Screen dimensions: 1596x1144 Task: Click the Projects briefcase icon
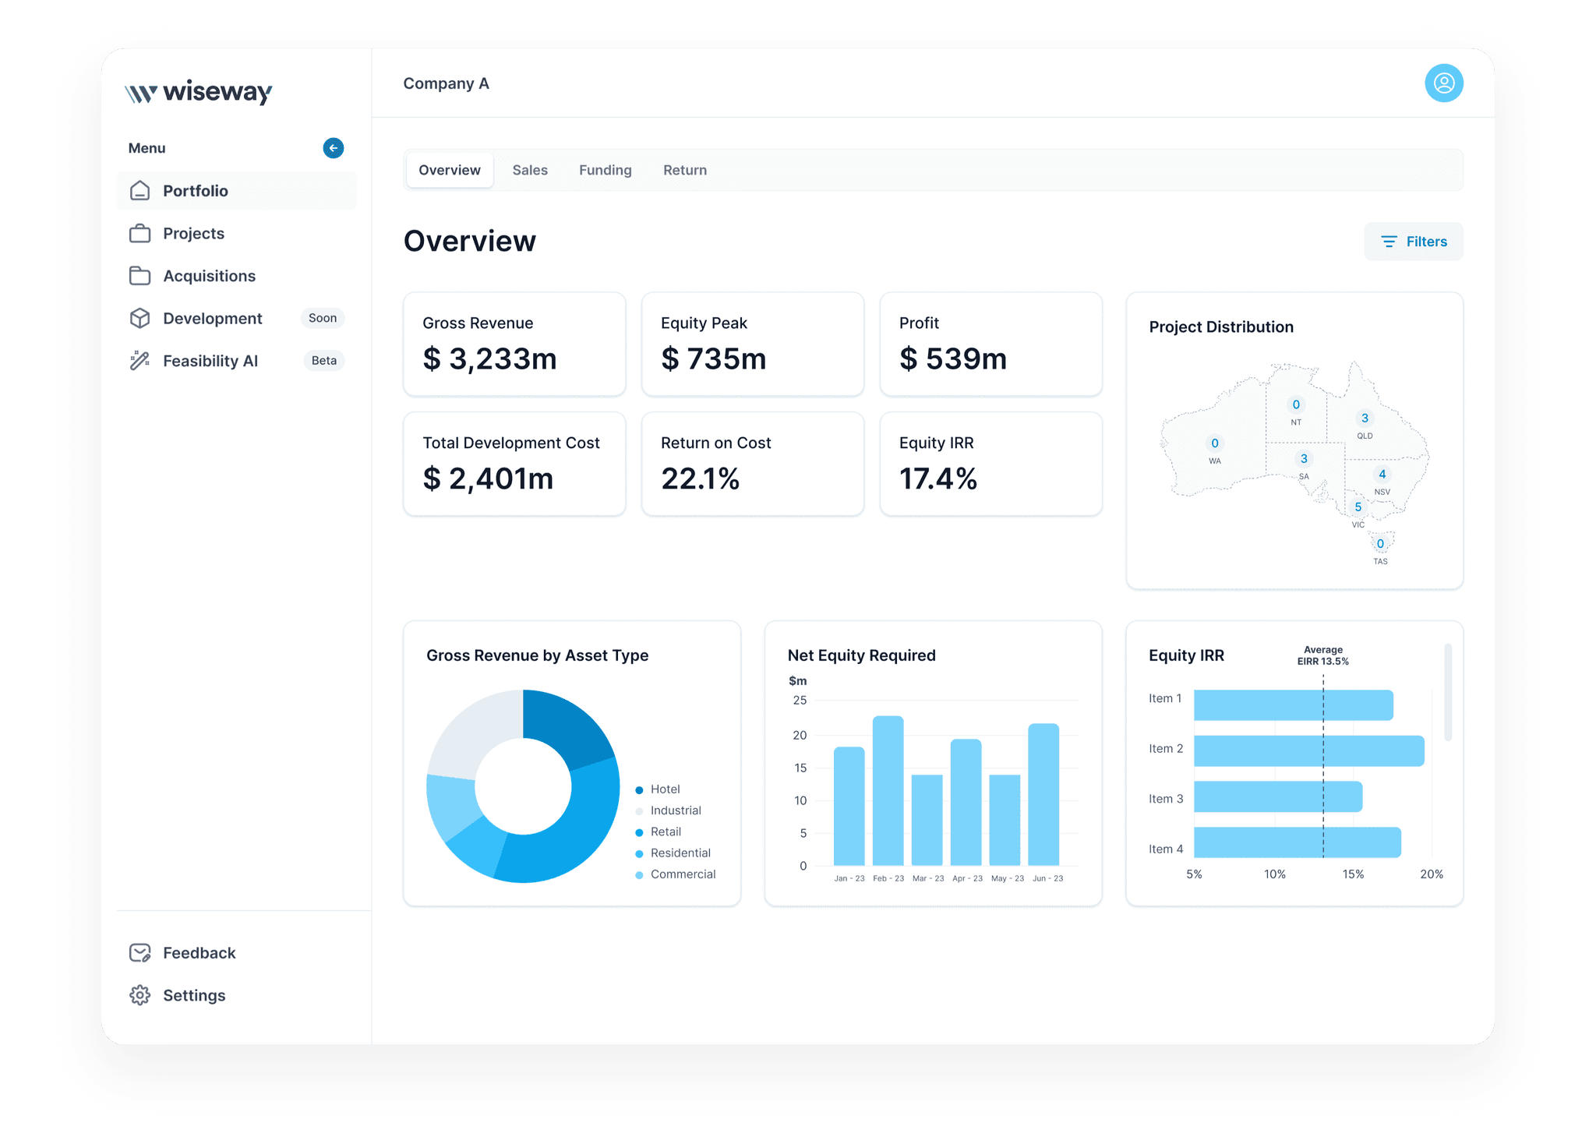click(x=140, y=233)
